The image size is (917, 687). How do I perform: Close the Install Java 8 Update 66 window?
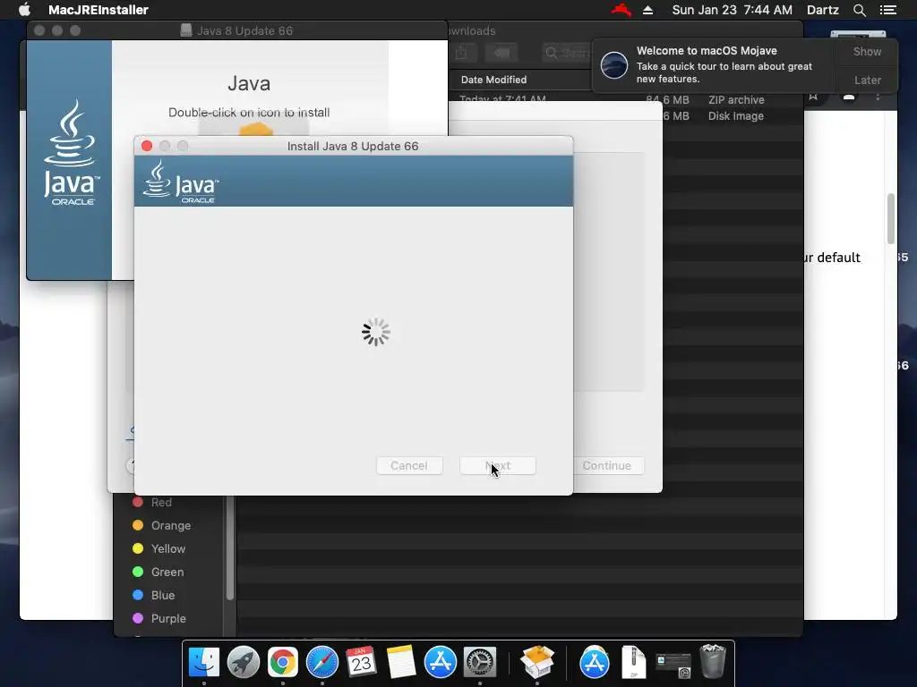(x=147, y=146)
